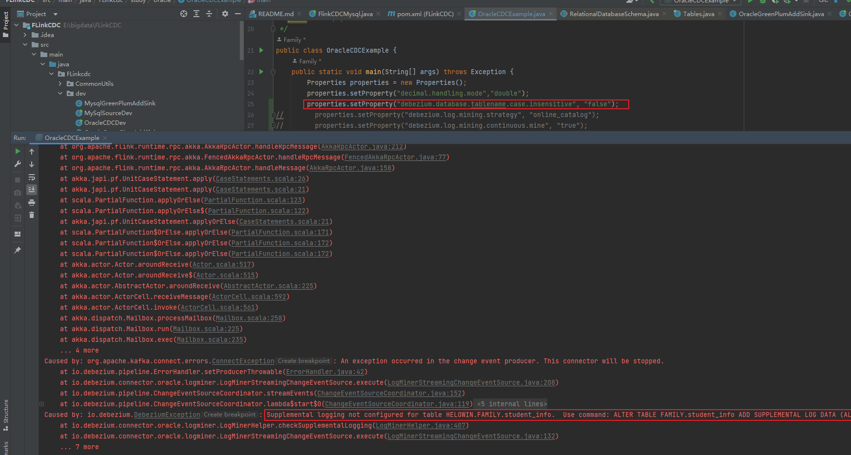Viewport: 851px width, 455px height.
Task: Open Project view type dropdown
Action: pyautogui.click(x=55, y=14)
